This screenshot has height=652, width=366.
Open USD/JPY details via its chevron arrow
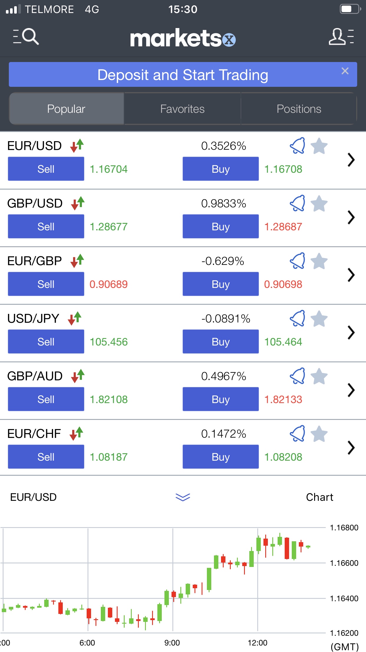pos(351,332)
